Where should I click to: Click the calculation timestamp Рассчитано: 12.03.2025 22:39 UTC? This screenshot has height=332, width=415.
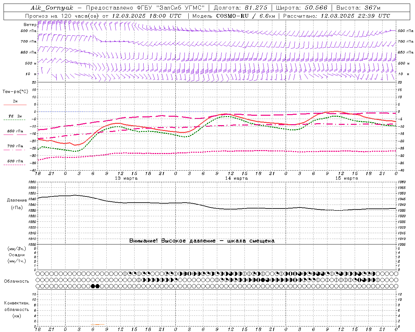337,16
